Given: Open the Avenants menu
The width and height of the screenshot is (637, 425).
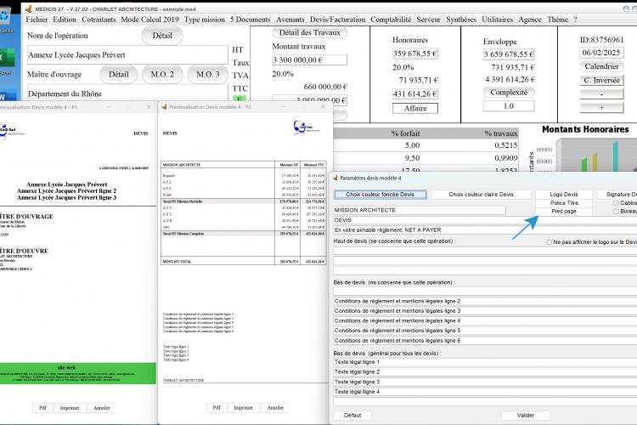Looking at the screenshot, I should point(290,20).
